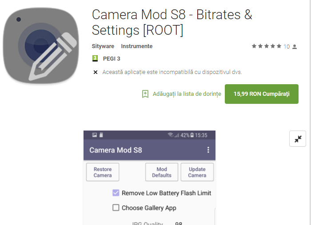This screenshot has width=311, height=225.
Task: Open the three-dot overflow menu
Action: coord(208,150)
